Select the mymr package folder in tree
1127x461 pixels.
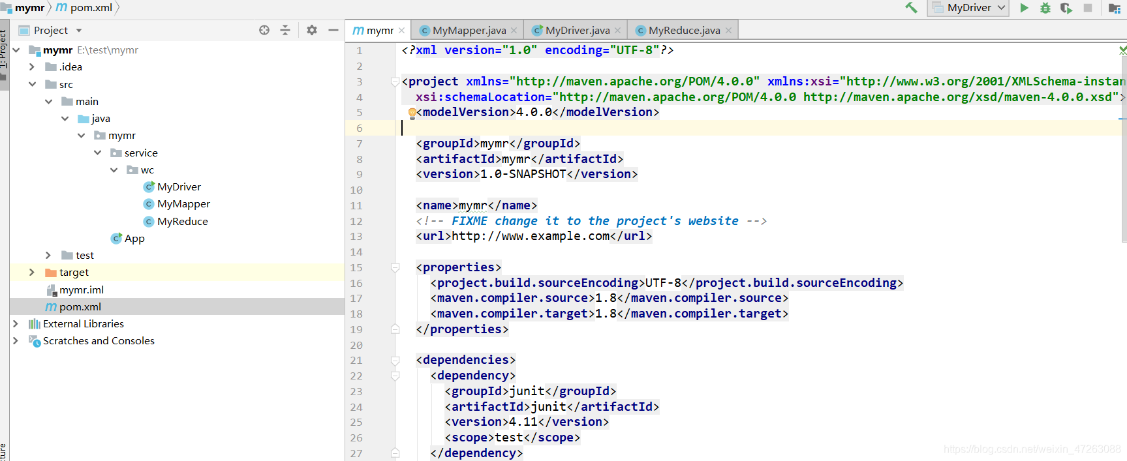(x=115, y=136)
